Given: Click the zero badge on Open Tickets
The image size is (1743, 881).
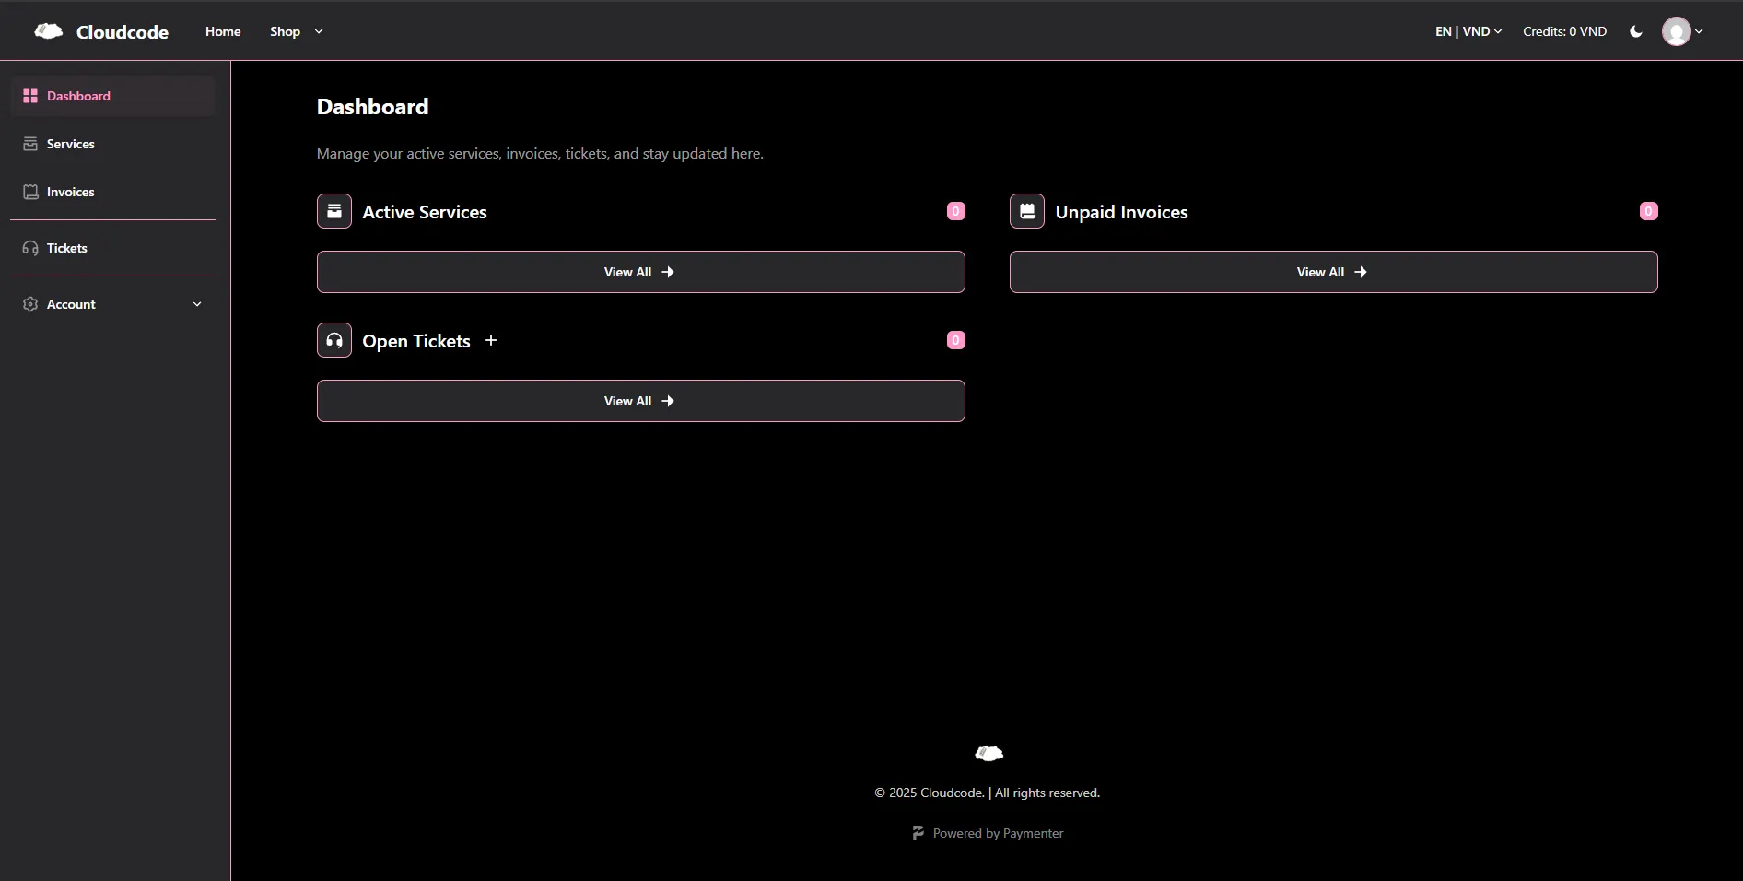Looking at the screenshot, I should tap(955, 340).
